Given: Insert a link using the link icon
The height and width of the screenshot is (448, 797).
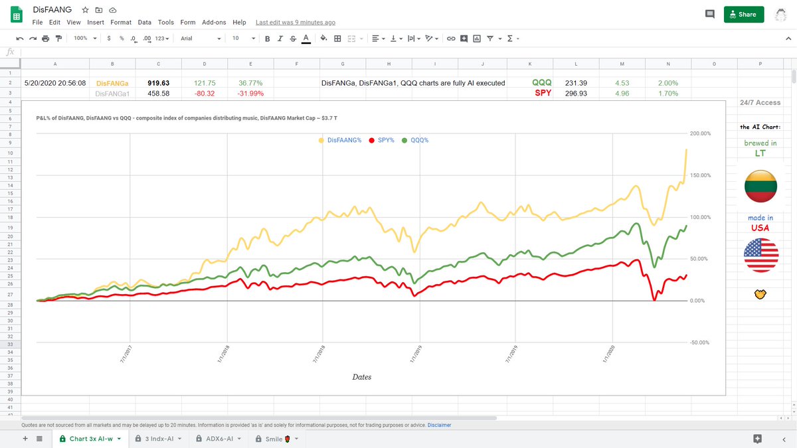Looking at the screenshot, I should tap(451, 38).
